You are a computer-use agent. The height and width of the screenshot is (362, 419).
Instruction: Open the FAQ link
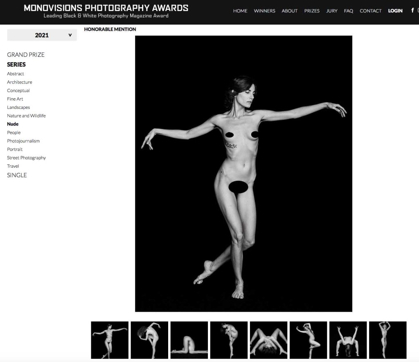[348, 11]
